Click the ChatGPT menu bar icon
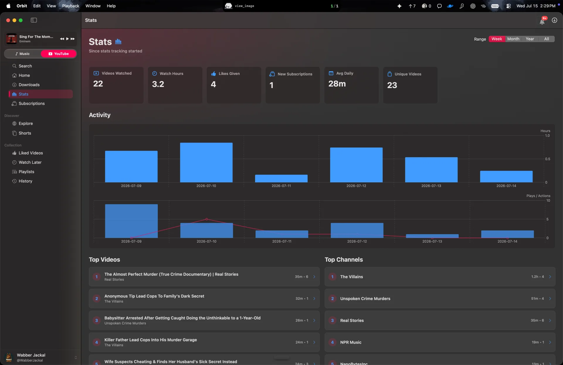This screenshot has height=365, width=563. click(x=473, y=6)
